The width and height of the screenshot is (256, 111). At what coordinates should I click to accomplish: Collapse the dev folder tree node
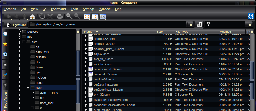coord(20,37)
